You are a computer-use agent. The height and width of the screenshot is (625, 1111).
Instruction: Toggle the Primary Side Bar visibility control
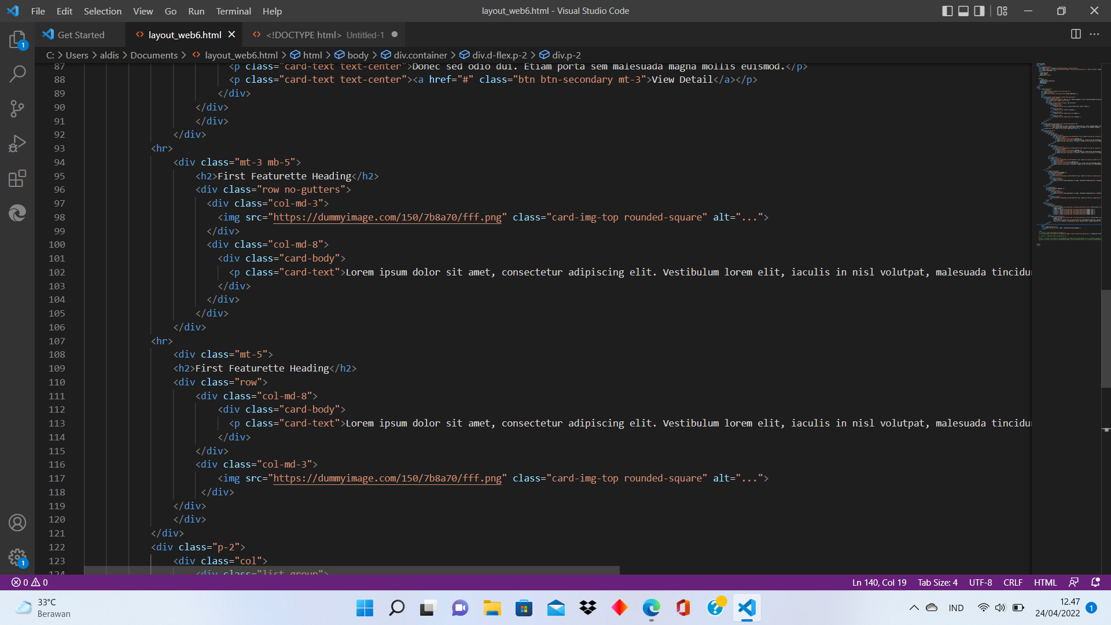pyautogui.click(x=947, y=10)
